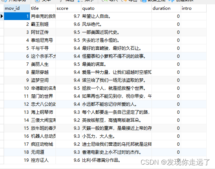The height and width of the screenshot is (169, 215).
Task: Click the title cell 疯狂动物城
Action: [43, 144]
